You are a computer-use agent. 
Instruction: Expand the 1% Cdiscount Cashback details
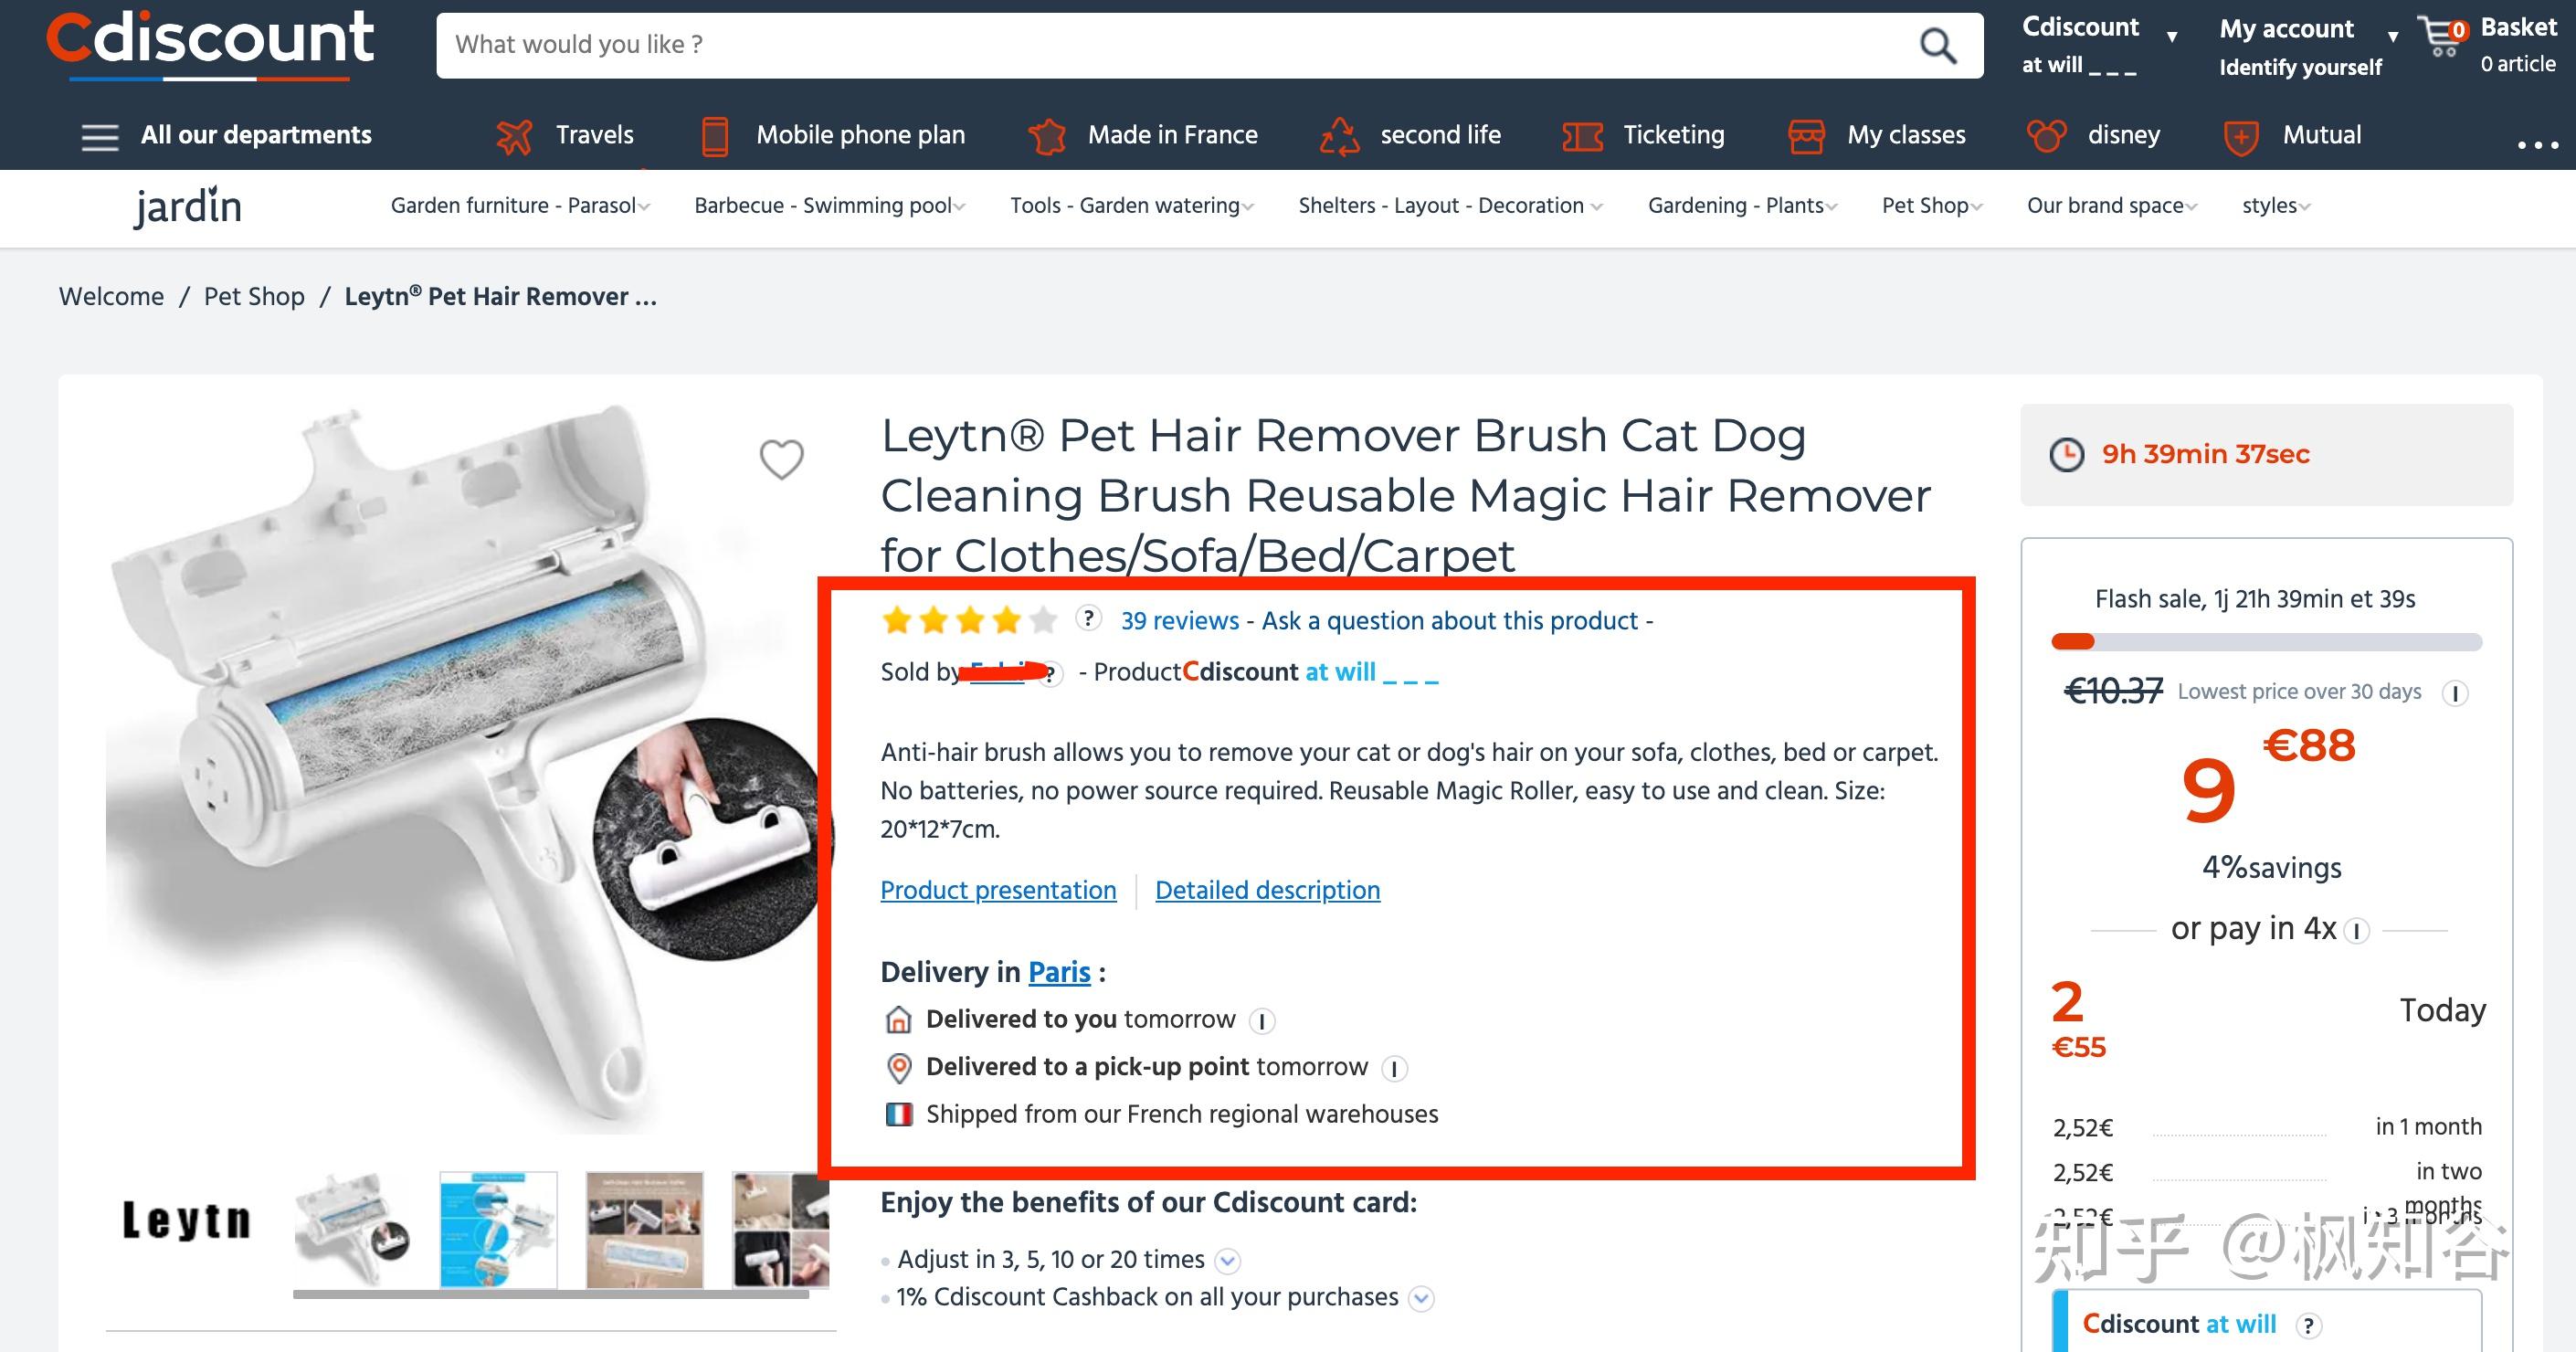pos(1420,1299)
